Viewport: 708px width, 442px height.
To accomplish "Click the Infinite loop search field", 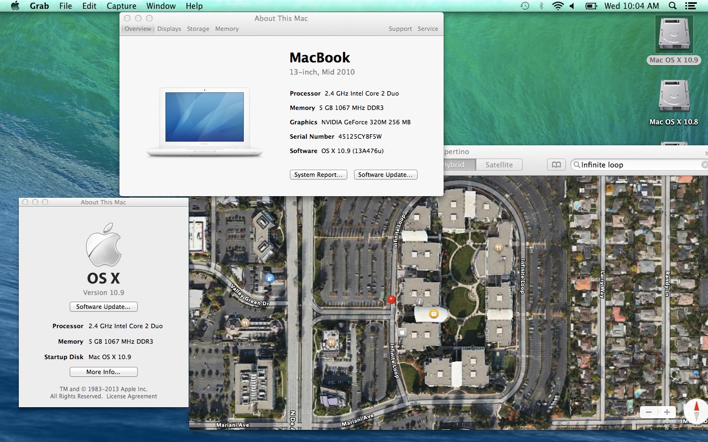I will coord(640,165).
